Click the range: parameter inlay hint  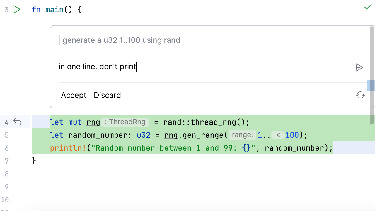[x=242, y=135]
